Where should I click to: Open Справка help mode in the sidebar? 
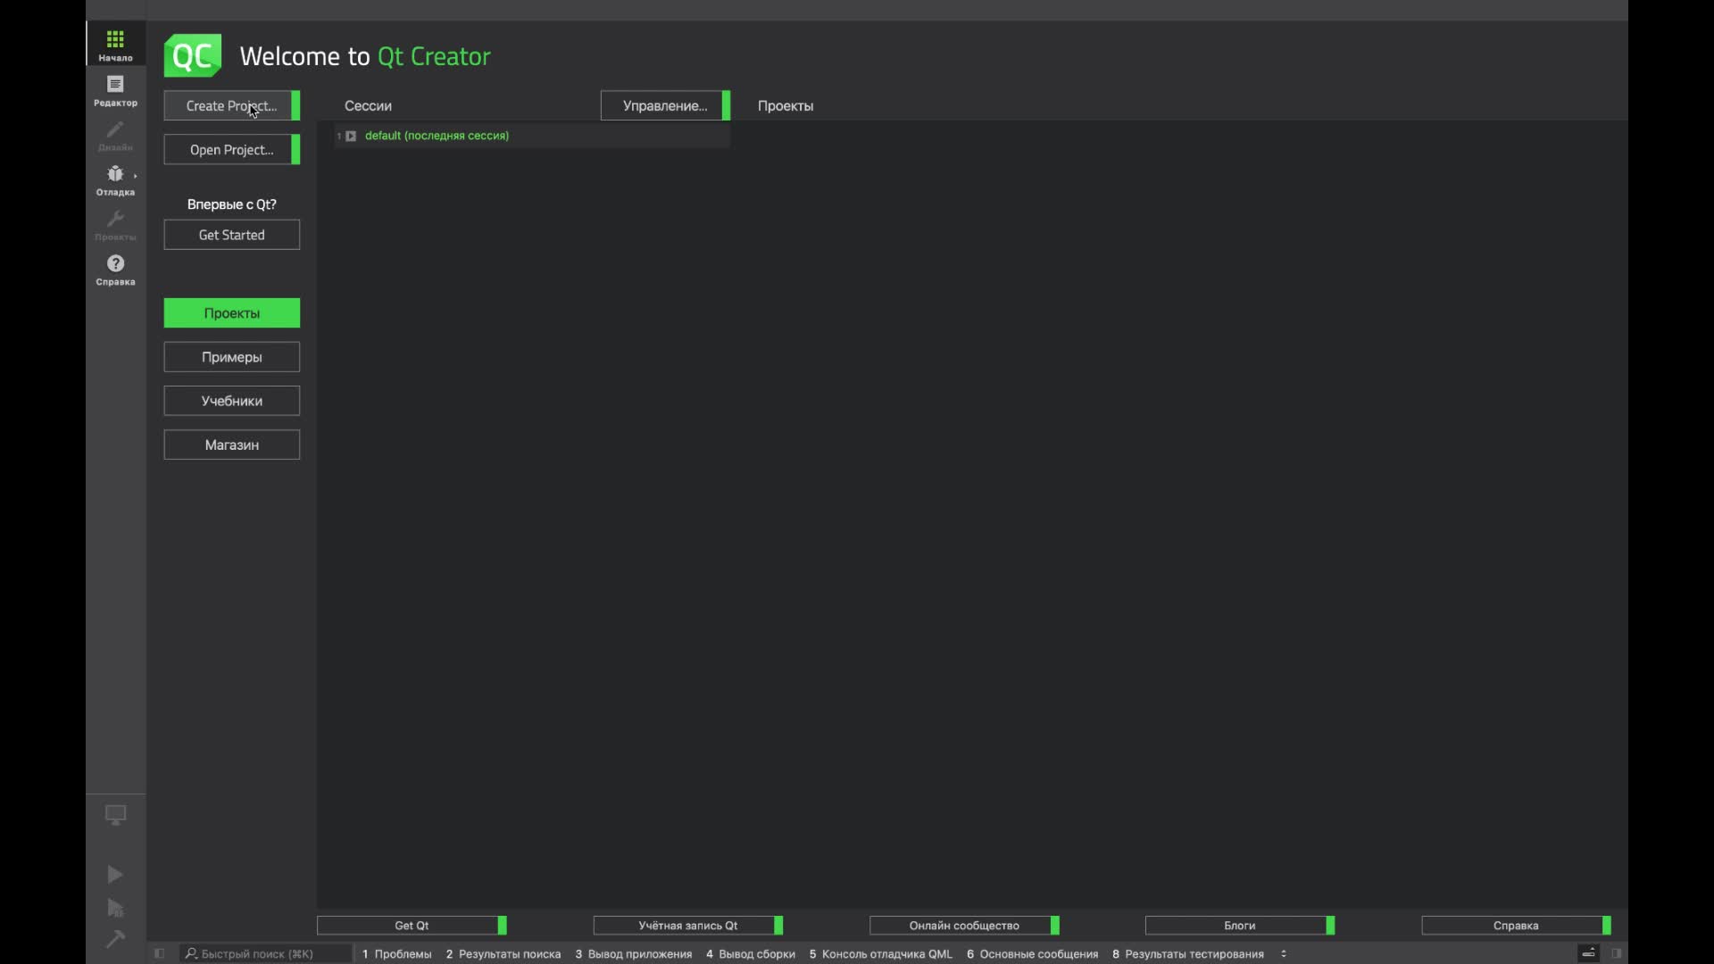click(x=115, y=269)
